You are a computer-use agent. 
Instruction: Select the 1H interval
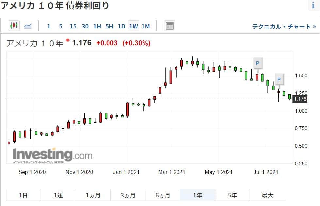(97, 26)
